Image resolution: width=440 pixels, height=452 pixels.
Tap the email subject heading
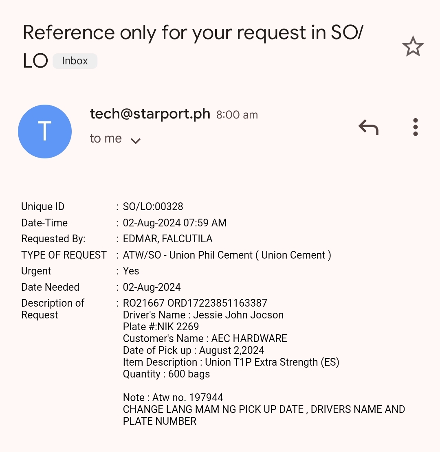coord(193,33)
